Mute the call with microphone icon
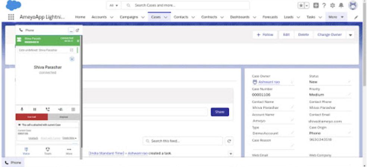 click(x=22, y=109)
